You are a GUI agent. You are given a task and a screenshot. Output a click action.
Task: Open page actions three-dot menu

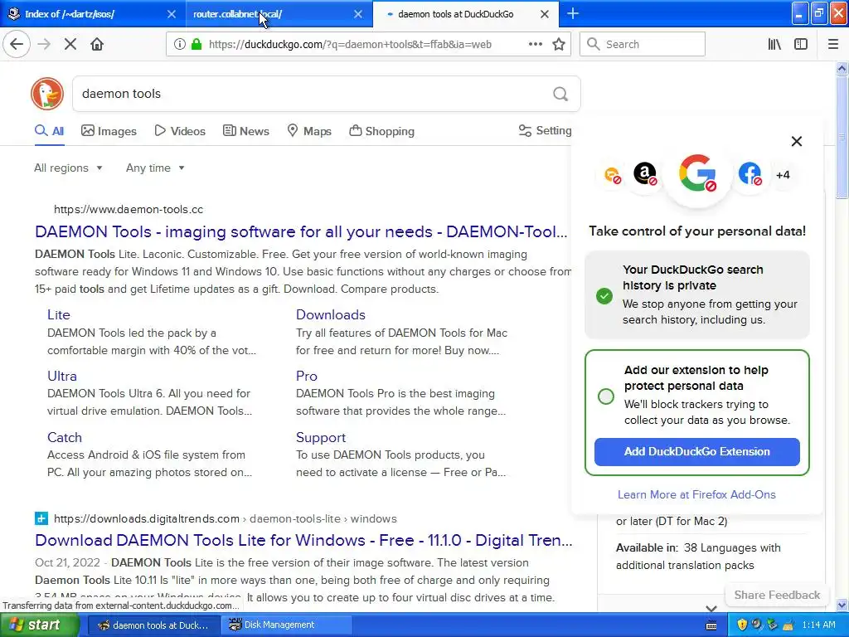(535, 45)
